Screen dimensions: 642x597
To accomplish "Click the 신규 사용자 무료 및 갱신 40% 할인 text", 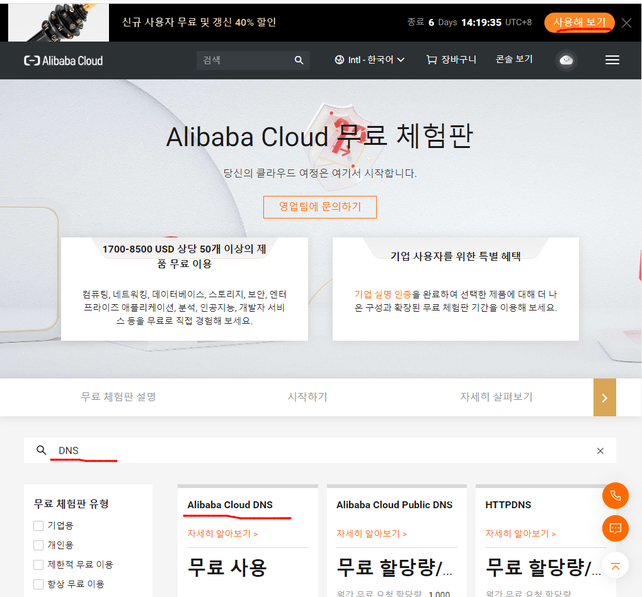I will (x=199, y=22).
